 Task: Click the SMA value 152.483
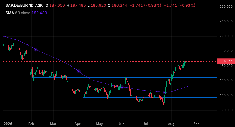coord(39,13)
